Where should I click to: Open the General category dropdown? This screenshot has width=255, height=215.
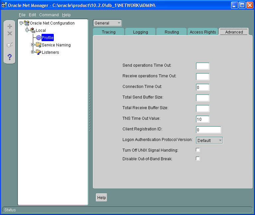coord(107,23)
